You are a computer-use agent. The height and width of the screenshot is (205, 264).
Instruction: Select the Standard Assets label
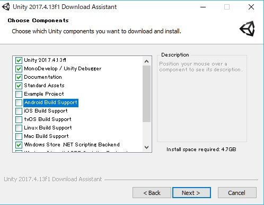click(44, 86)
